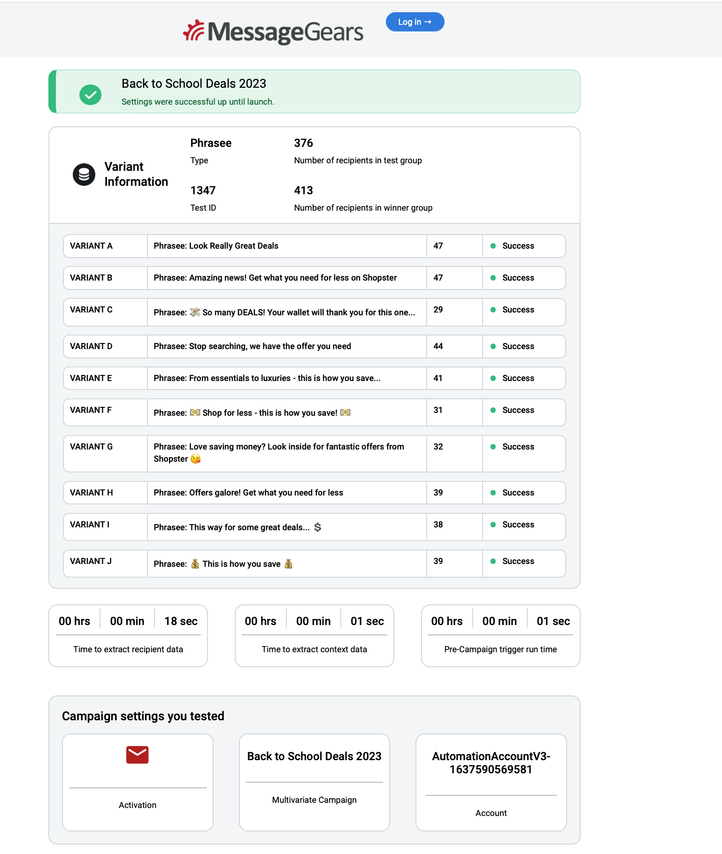Viewport: 722px width, 854px height.
Task: Click the first banknote emoji in Variant F
Action: coord(195,412)
